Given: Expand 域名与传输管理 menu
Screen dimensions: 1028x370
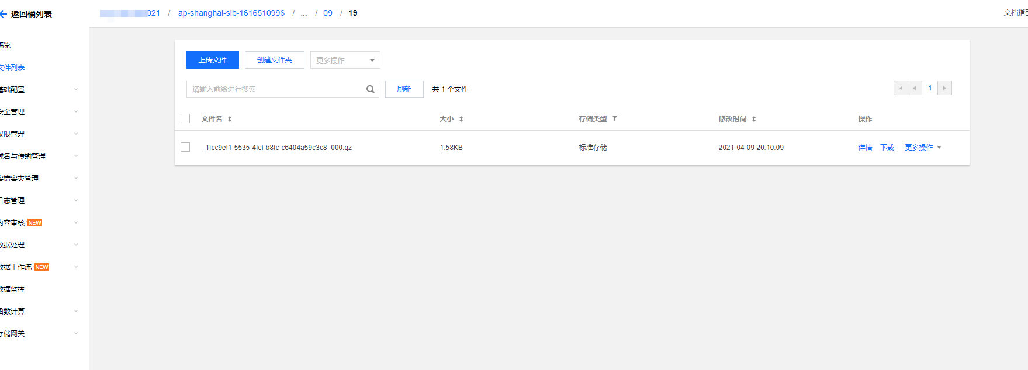Looking at the screenshot, I should (76, 156).
